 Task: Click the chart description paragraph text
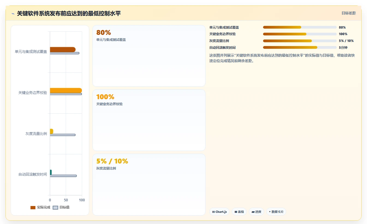pyautogui.click(x=282, y=58)
